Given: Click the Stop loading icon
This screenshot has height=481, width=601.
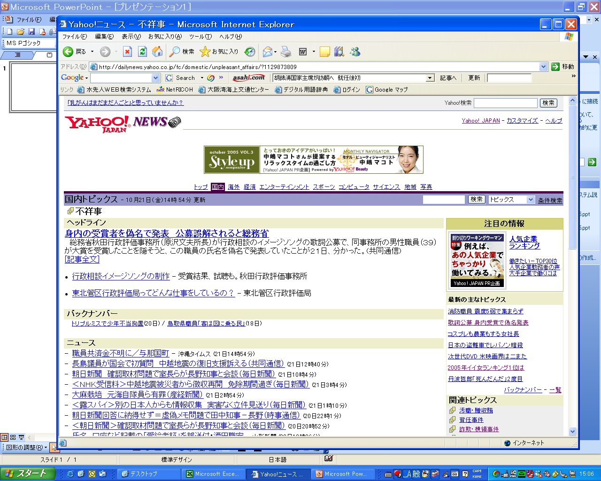Looking at the screenshot, I should click(127, 52).
